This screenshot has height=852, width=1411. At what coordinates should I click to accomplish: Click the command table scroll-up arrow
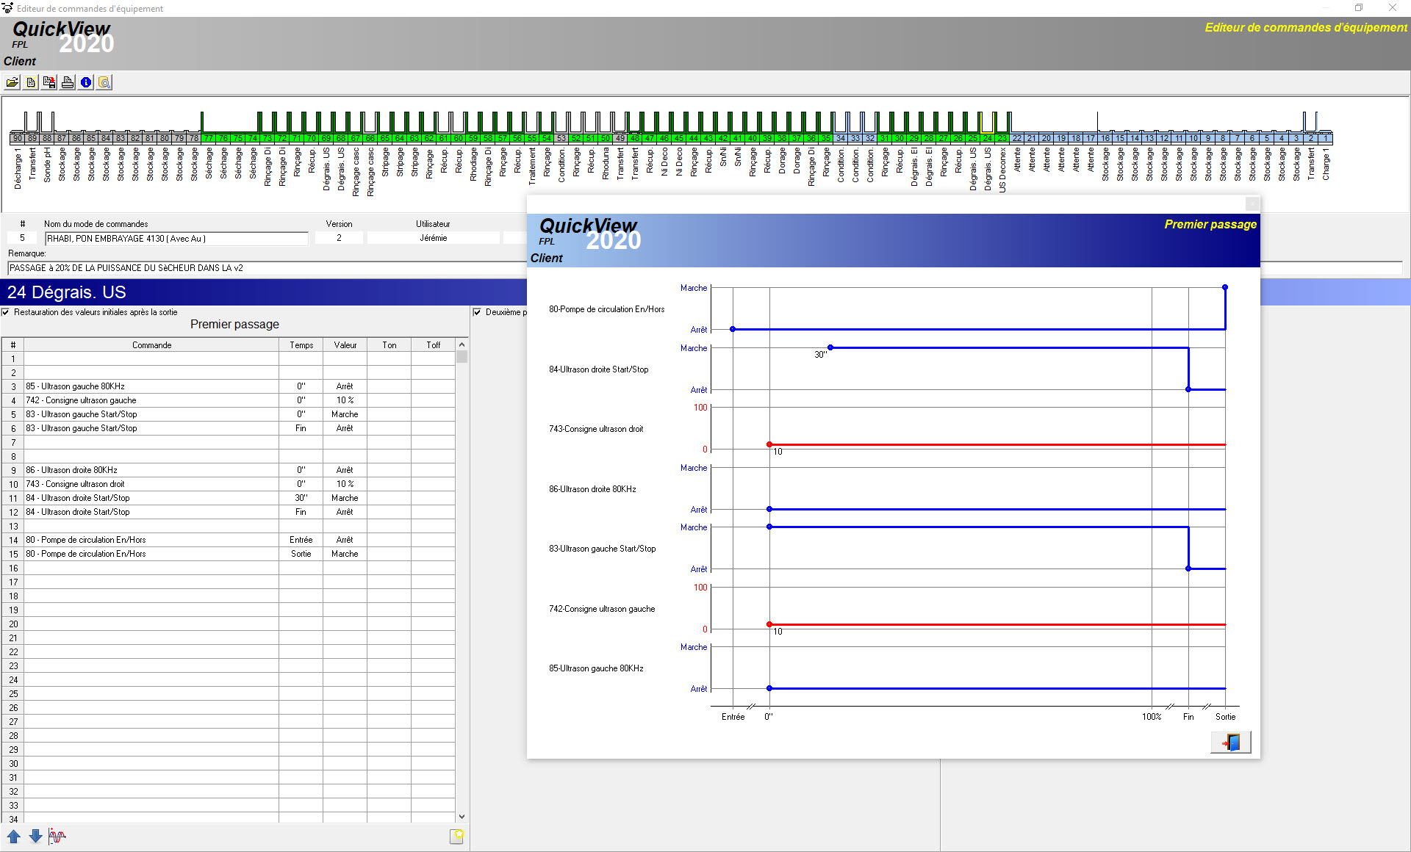(462, 344)
